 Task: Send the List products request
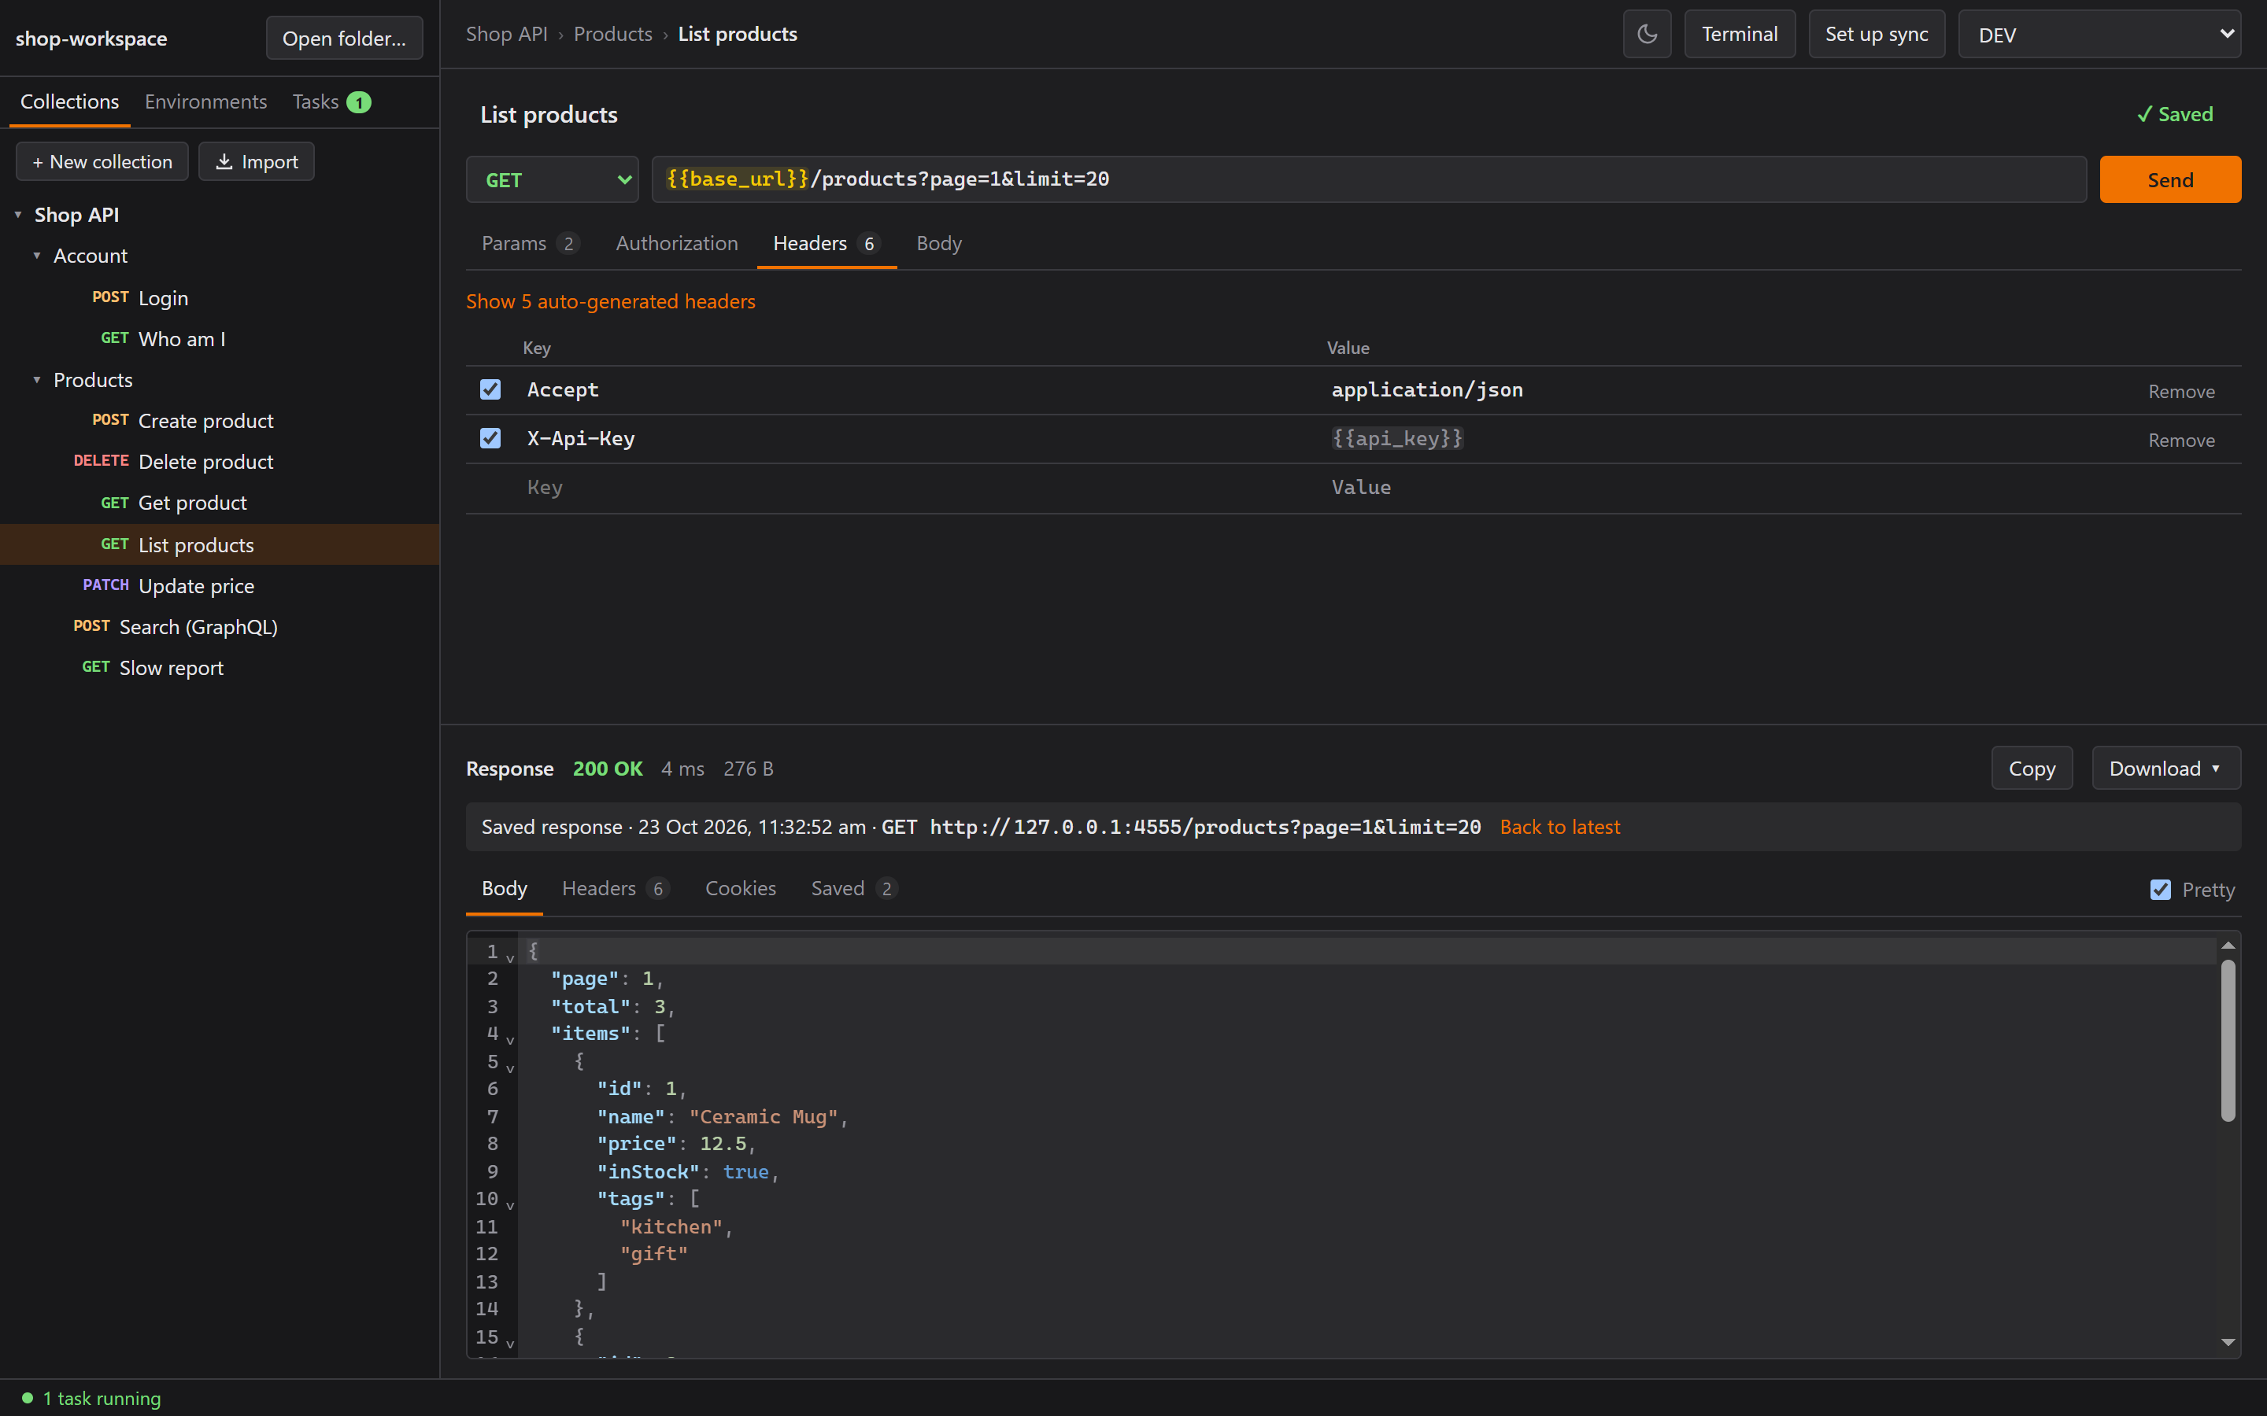2169,179
